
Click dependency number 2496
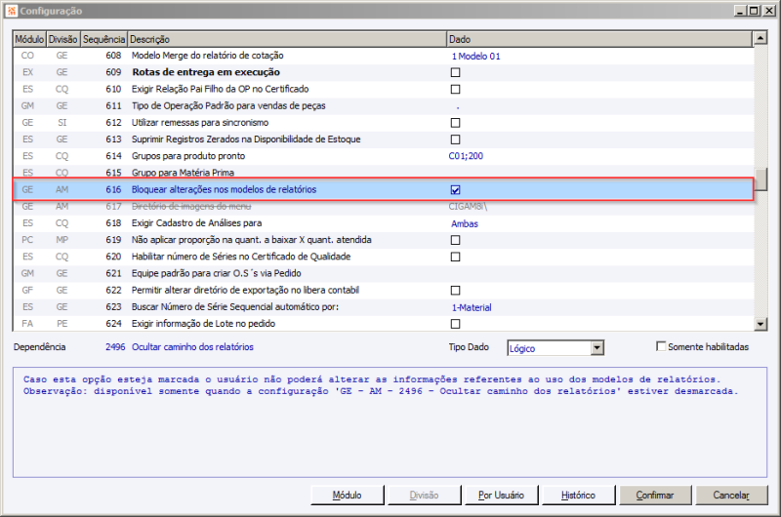click(x=115, y=347)
